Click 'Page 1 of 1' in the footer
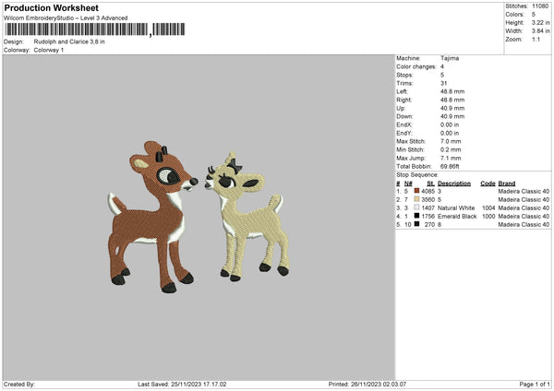Screen dimensions: 554x391 point(535,384)
